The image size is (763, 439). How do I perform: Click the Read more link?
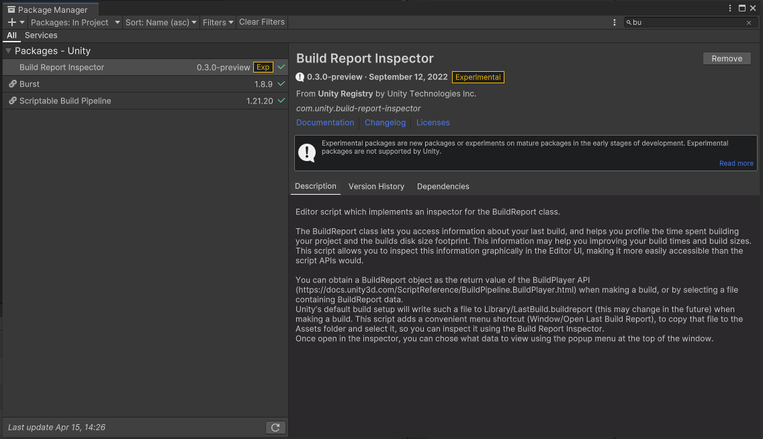point(735,163)
